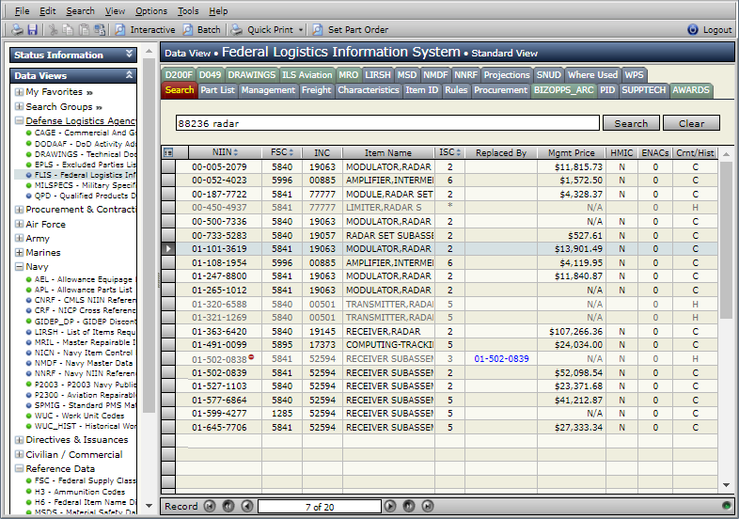The height and width of the screenshot is (519, 739).
Task: Expand Procurement & Contracting node
Action: click(x=19, y=210)
